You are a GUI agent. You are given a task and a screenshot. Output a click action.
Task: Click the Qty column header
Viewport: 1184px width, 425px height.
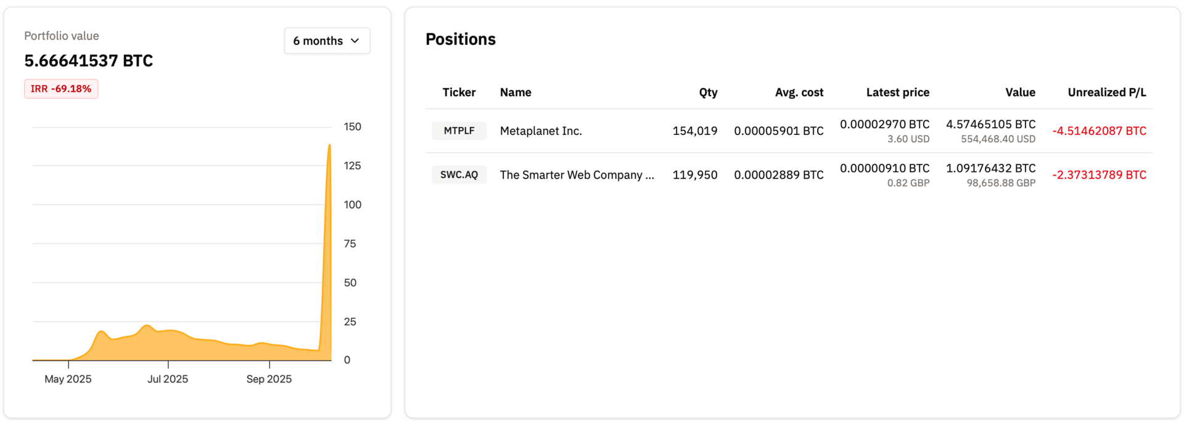pos(708,92)
